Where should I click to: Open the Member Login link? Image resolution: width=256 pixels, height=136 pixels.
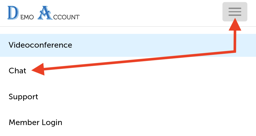(35, 123)
